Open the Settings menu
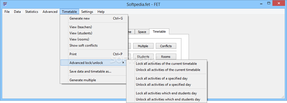 click(x=87, y=12)
